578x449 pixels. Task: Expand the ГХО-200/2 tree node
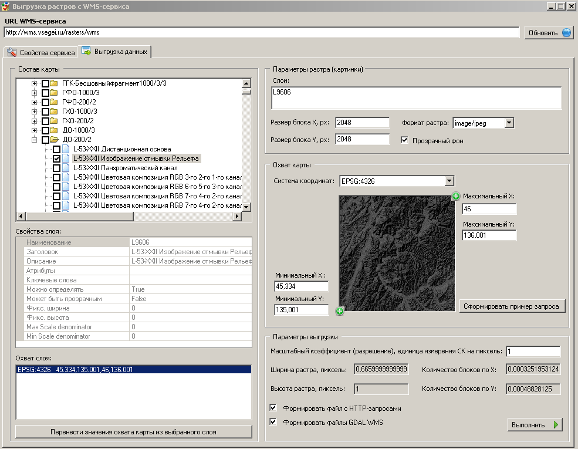(35, 121)
